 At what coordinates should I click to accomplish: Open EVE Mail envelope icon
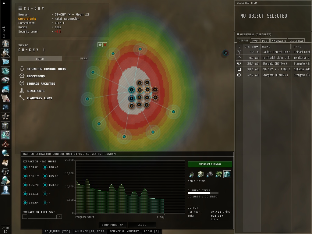point(5,62)
